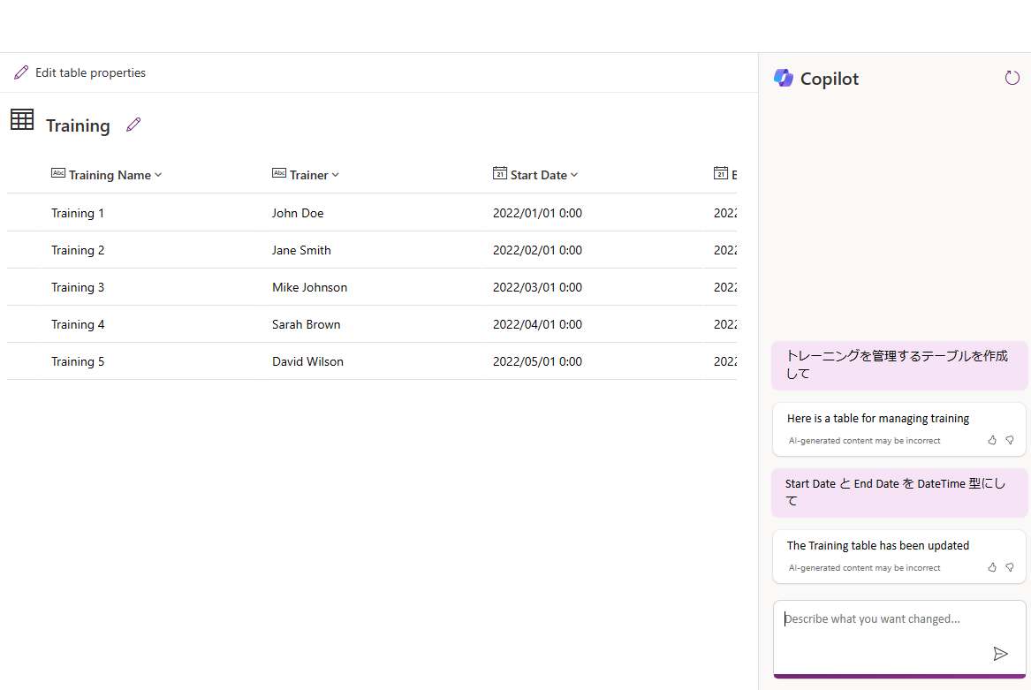Open Training Name column dropdown
The image size is (1031, 690).
[158, 175]
